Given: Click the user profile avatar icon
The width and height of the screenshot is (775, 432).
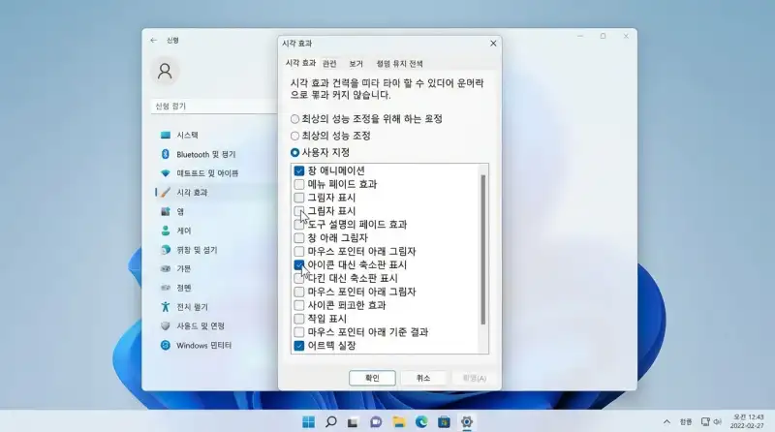Looking at the screenshot, I should click(166, 71).
